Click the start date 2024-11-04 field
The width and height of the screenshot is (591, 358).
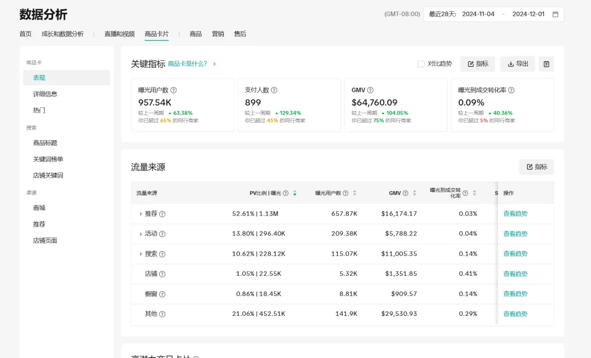pyautogui.click(x=478, y=14)
